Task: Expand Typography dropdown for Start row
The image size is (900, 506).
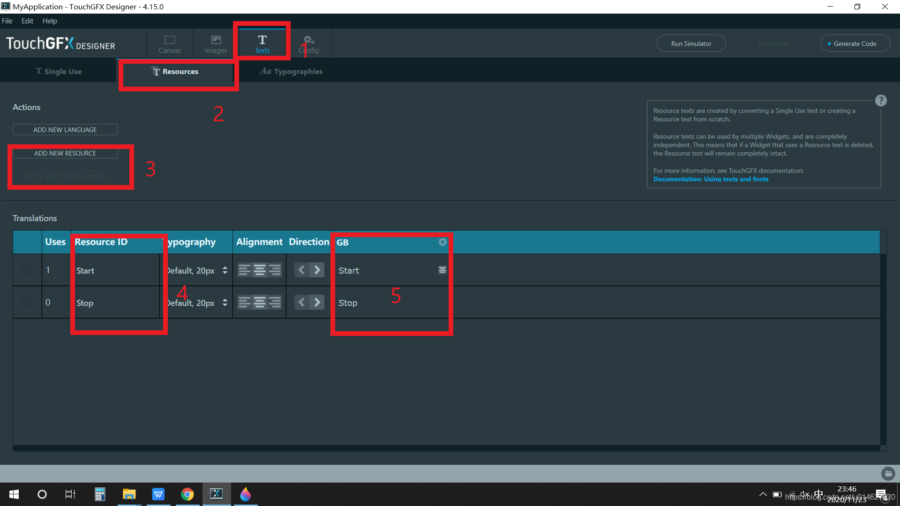Action: click(225, 270)
